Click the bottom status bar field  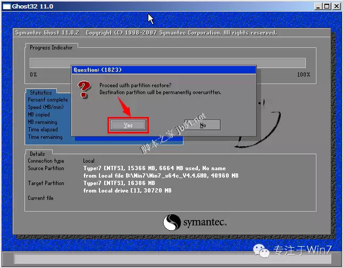173,259
